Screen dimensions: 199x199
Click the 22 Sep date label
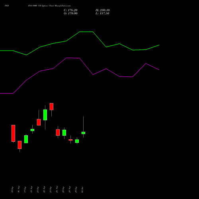[44, 189]
